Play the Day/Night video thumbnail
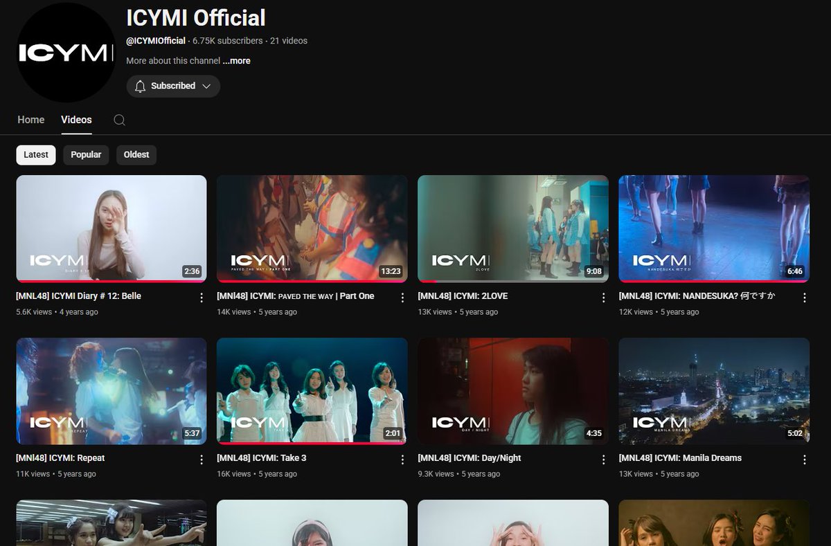This screenshot has height=546, width=831. [513, 391]
